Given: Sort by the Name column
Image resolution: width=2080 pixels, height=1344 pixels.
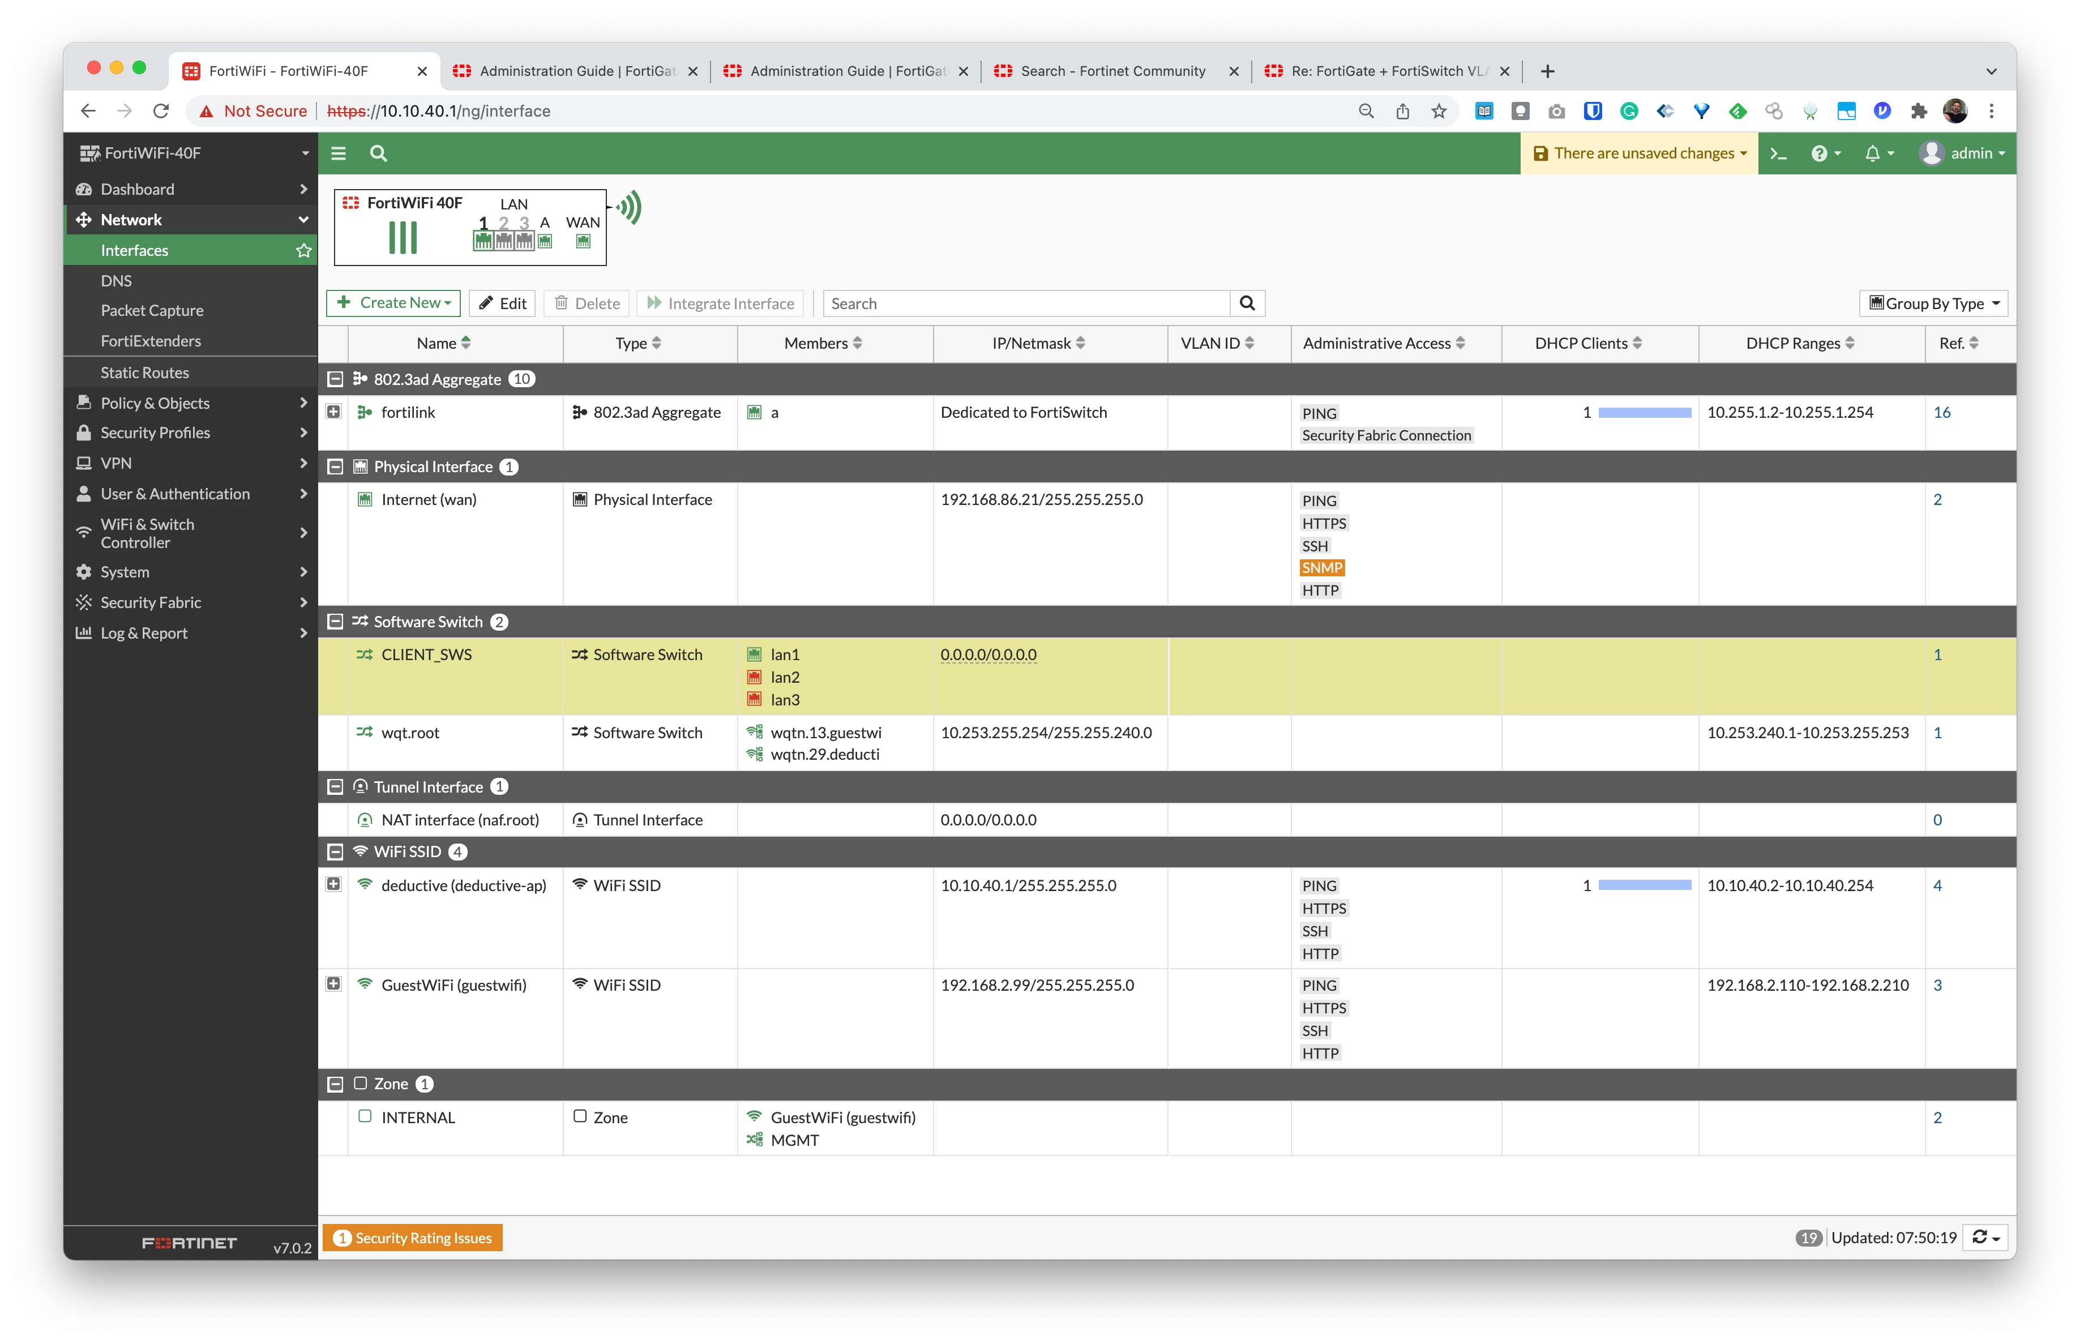Looking at the screenshot, I should coord(443,343).
